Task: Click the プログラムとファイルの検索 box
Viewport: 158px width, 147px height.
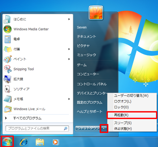Action: [37, 128]
